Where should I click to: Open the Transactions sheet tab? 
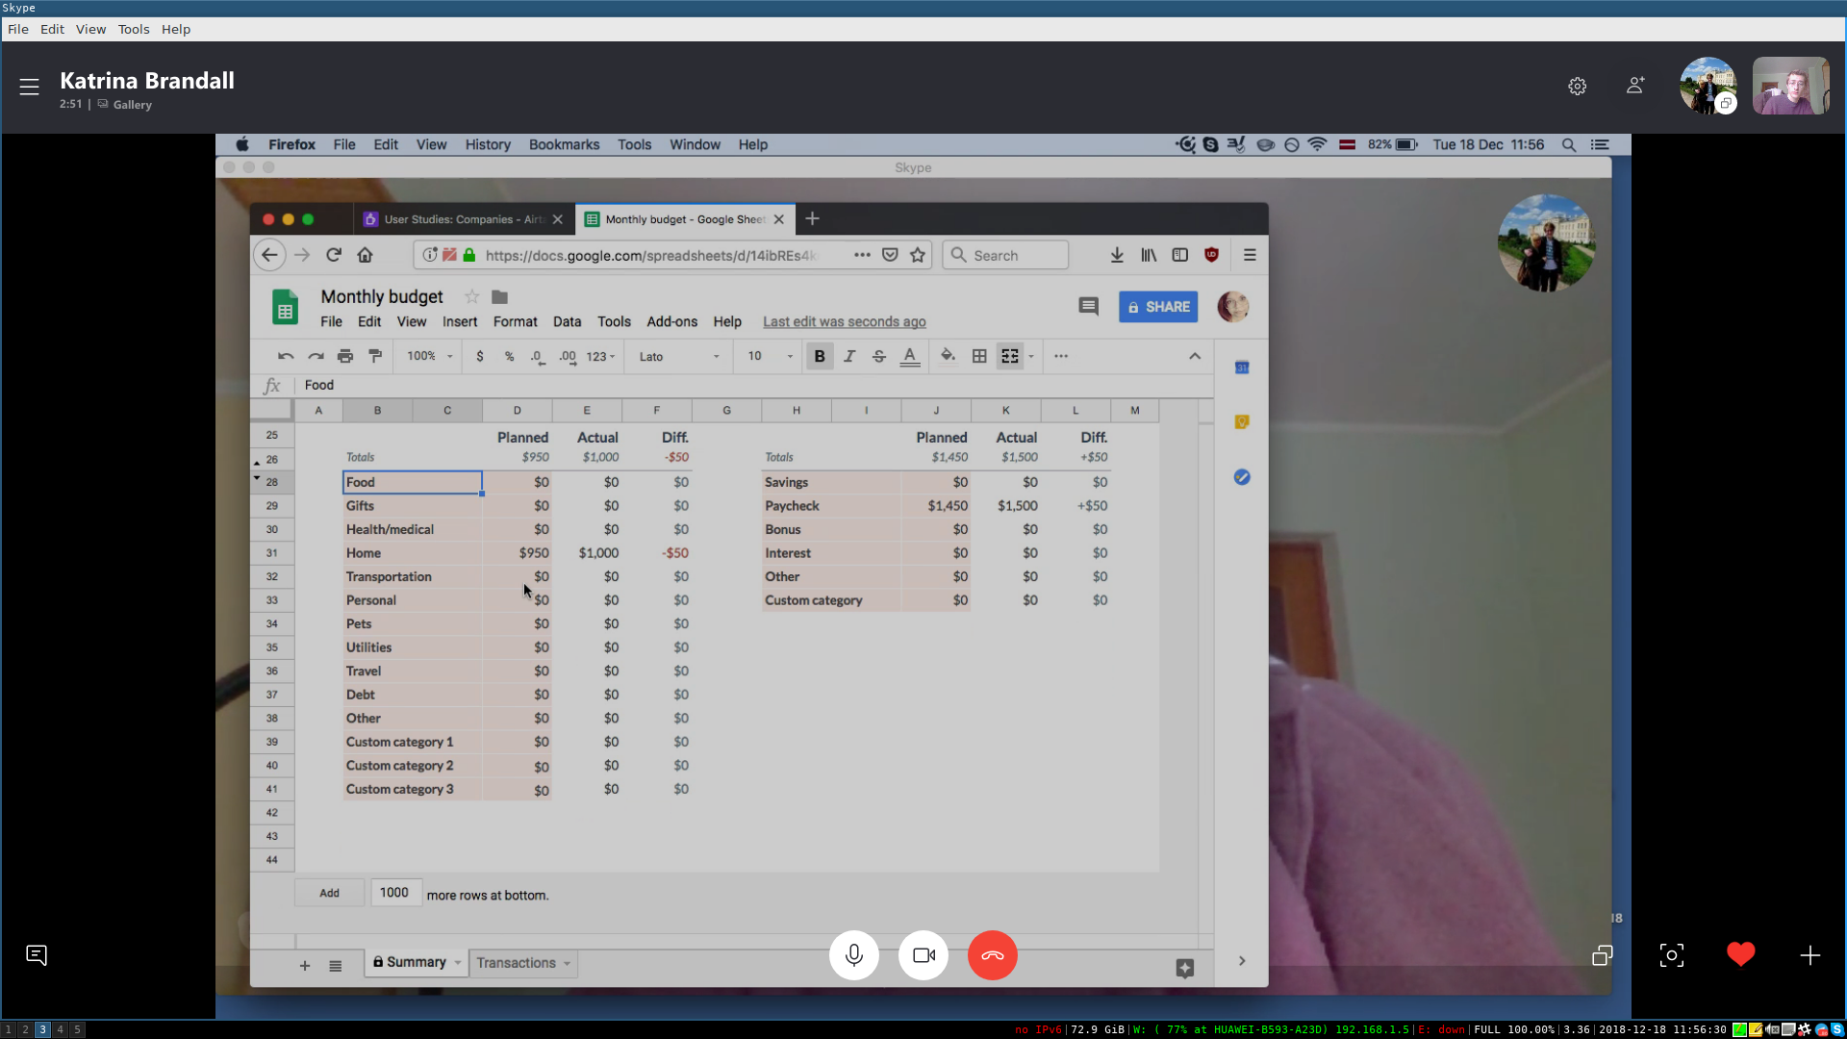pyautogui.click(x=523, y=963)
